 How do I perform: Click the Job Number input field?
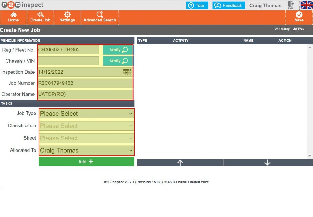coord(85,83)
